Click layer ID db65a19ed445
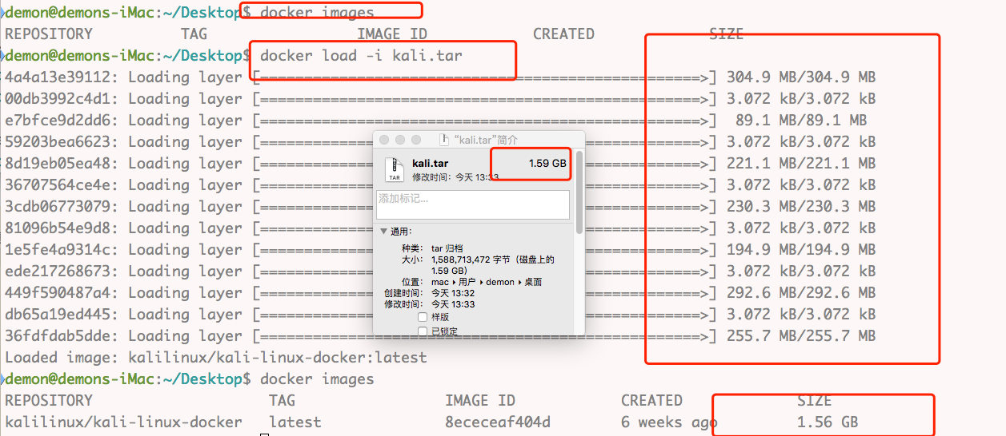 coord(57,315)
